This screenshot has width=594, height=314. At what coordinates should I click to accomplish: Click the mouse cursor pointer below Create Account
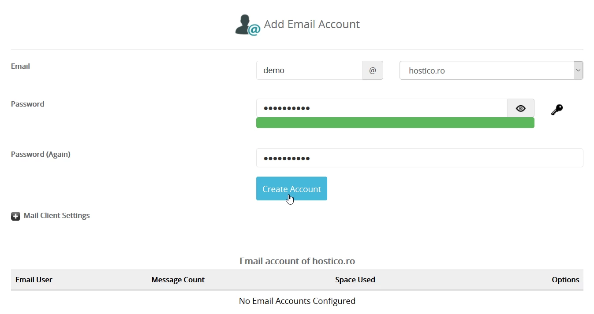click(x=290, y=199)
